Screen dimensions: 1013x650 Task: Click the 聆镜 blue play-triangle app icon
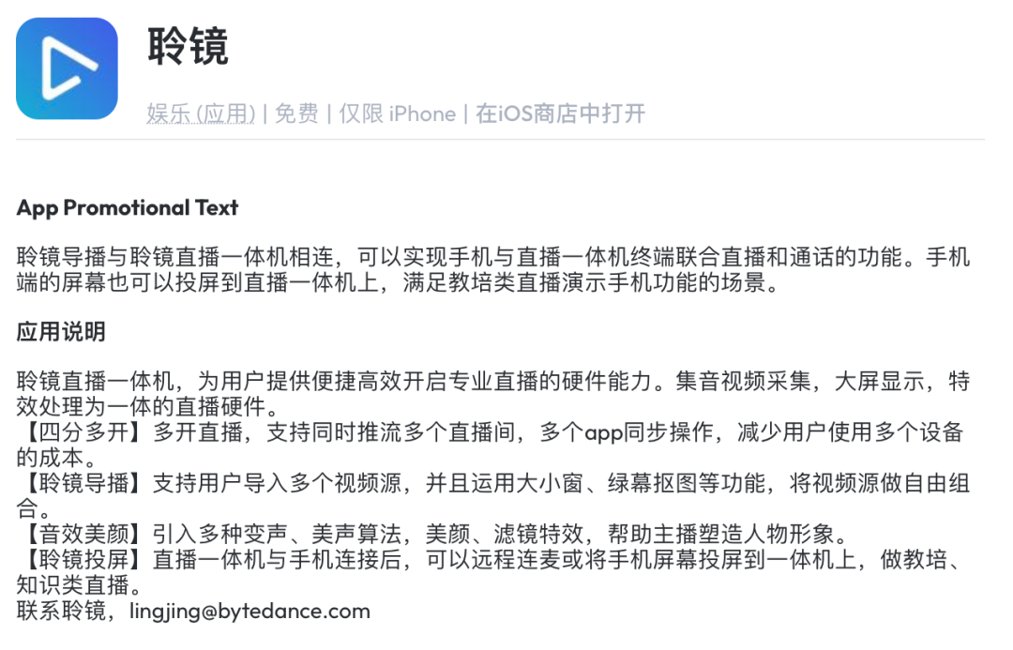pos(67,68)
